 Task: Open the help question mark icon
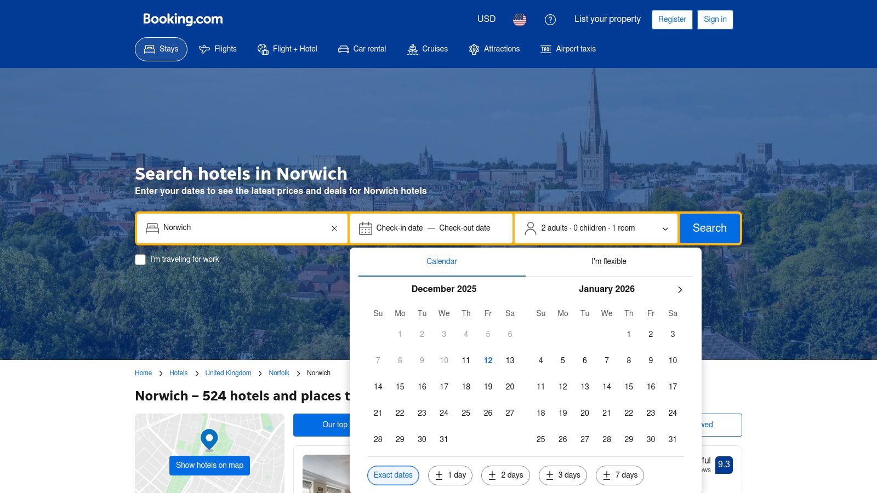pyautogui.click(x=550, y=20)
